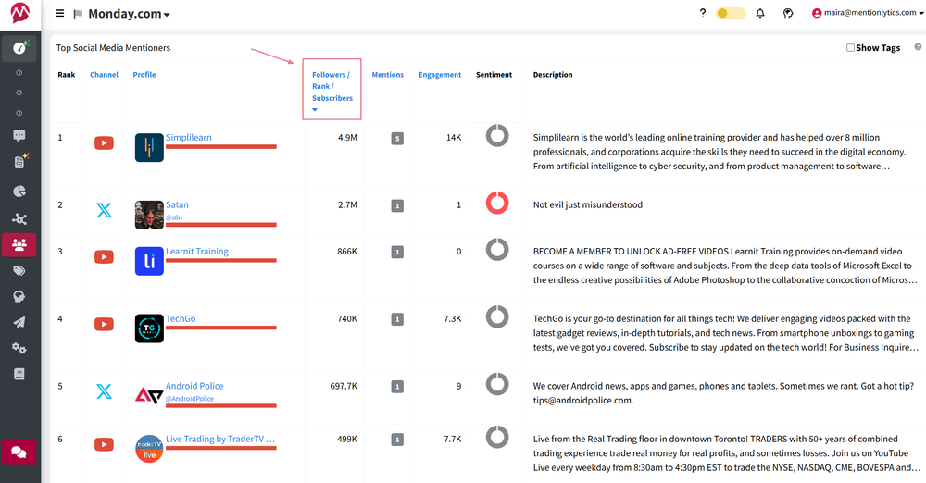Screen dimensions: 926x483
Task: Click the TraderTV live avatar thumbnail
Action: point(149,450)
